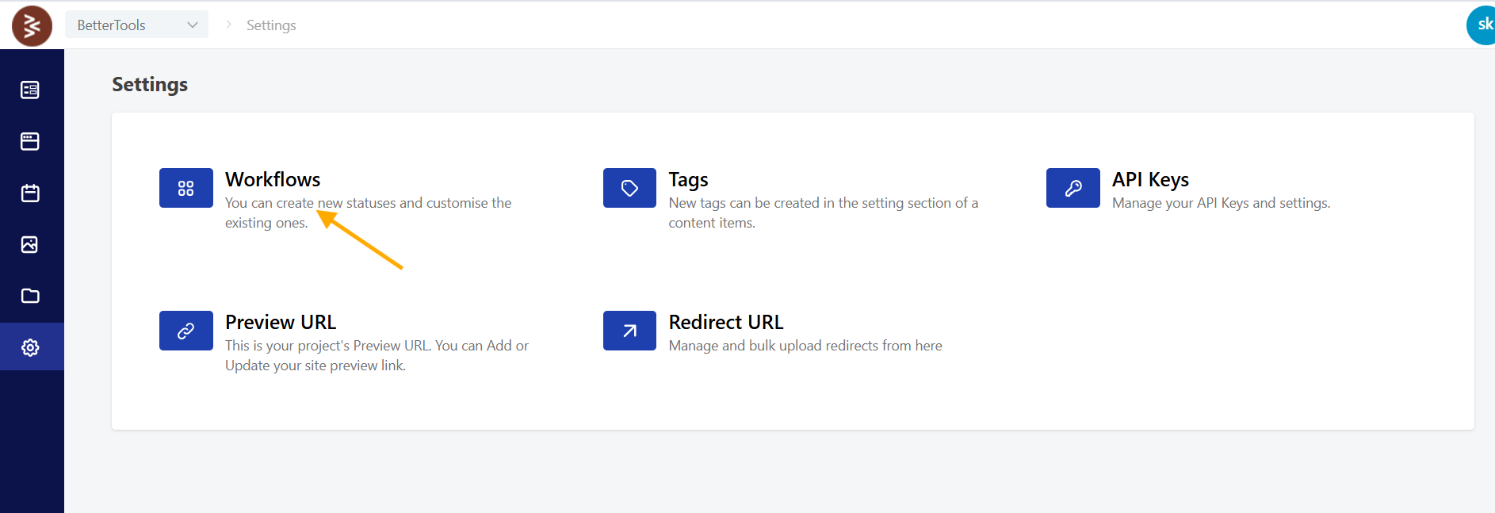Open the content list icon in sidebar

click(x=30, y=90)
